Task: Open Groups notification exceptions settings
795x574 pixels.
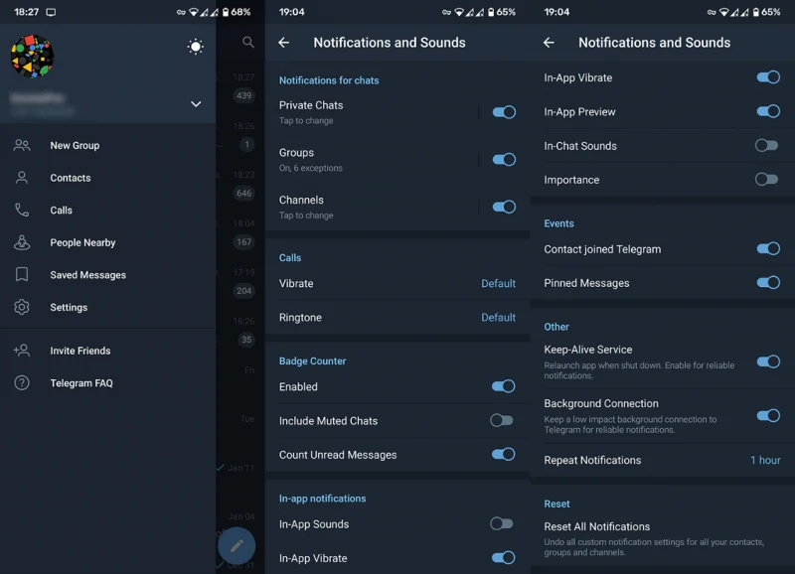Action: click(373, 160)
